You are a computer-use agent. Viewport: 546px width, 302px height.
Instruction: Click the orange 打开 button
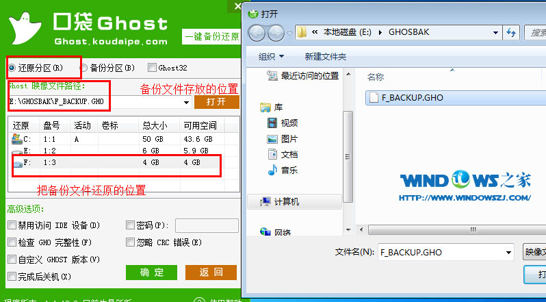(x=217, y=102)
